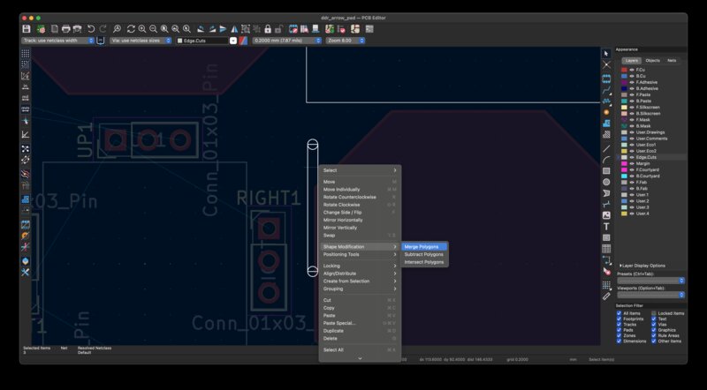Viewport: 707px width, 390px height.
Task: Switch to the Nets tab
Action: pyautogui.click(x=672, y=60)
